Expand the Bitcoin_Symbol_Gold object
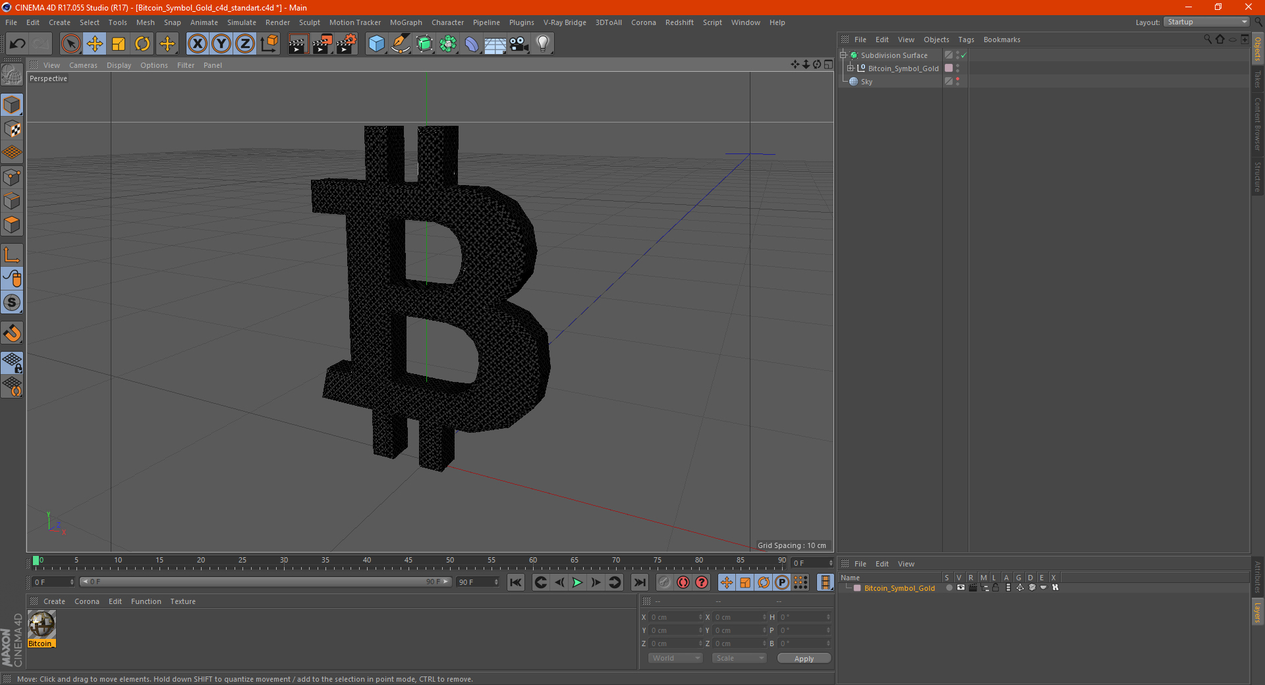 [x=851, y=68]
